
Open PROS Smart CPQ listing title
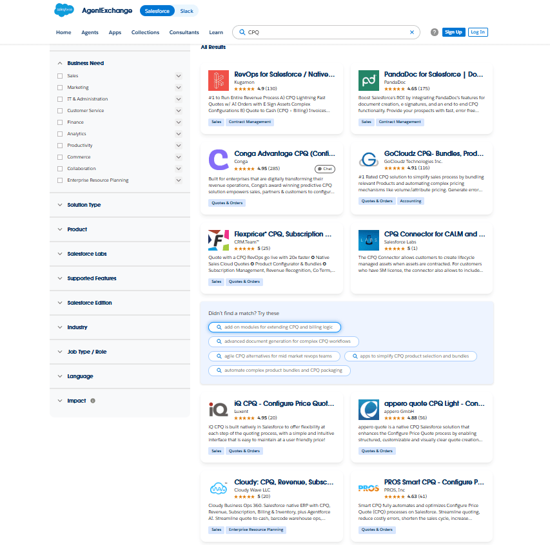click(434, 482)
